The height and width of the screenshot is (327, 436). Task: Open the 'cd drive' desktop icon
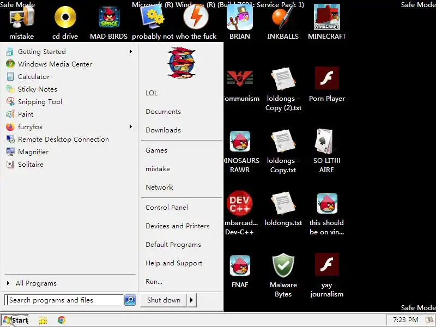(65, 17)
